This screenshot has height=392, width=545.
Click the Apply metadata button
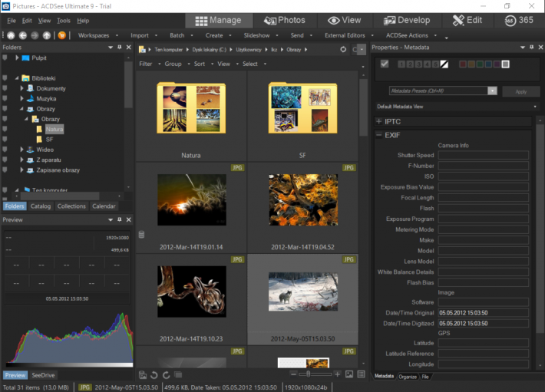(x=520, y=91)
